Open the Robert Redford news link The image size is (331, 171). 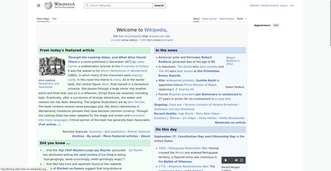pyautogui.click(x=206, y=57)
